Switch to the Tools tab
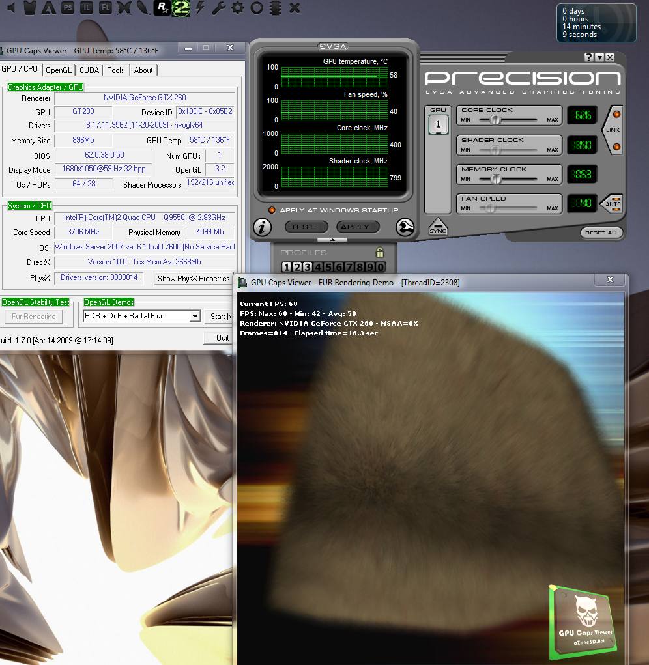This screenshot has height=665, width=649. 115,70
